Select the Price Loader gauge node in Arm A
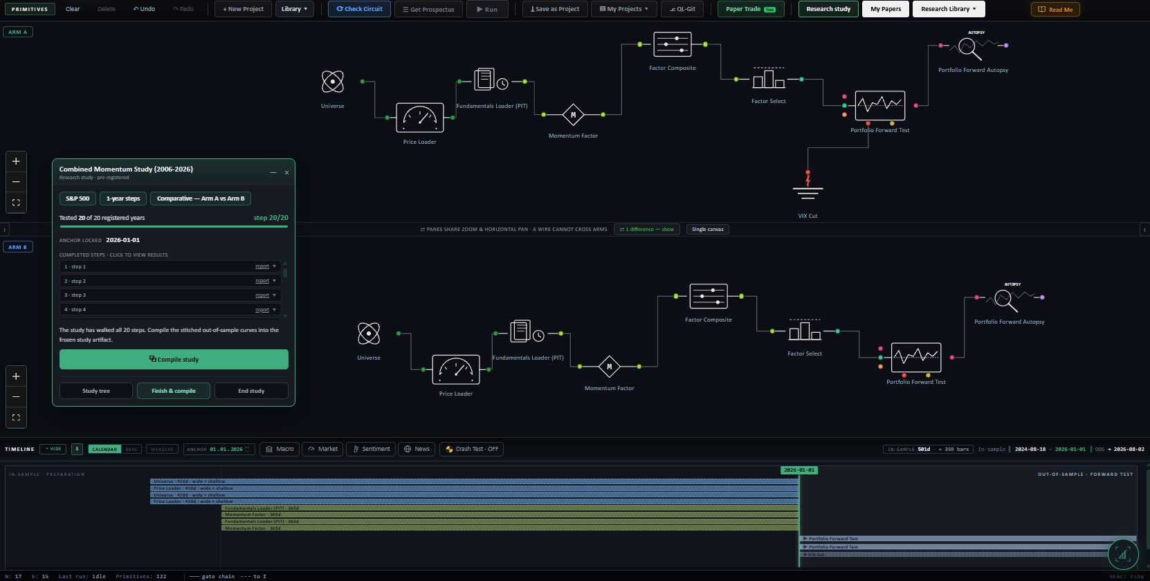 pos(420,118)
